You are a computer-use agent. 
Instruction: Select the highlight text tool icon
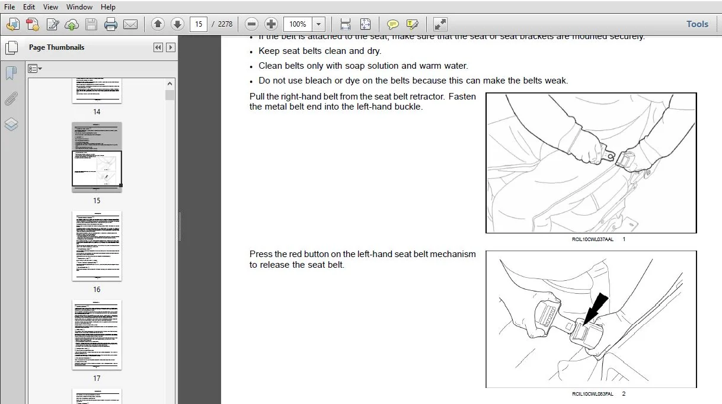[x=413, y=24]
